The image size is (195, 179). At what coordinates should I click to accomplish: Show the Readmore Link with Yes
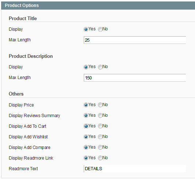86,158
